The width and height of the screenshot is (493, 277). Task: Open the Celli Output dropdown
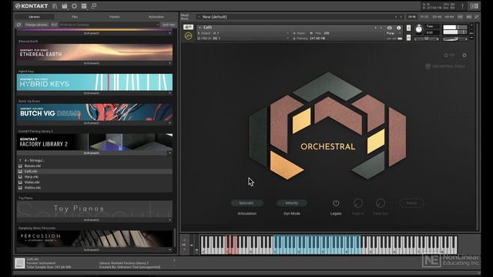(243, 33)
